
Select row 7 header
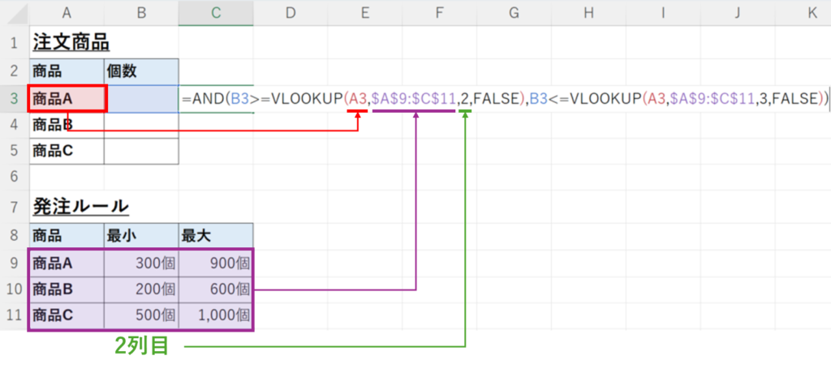pyautogui.click(x=15, y=207)
